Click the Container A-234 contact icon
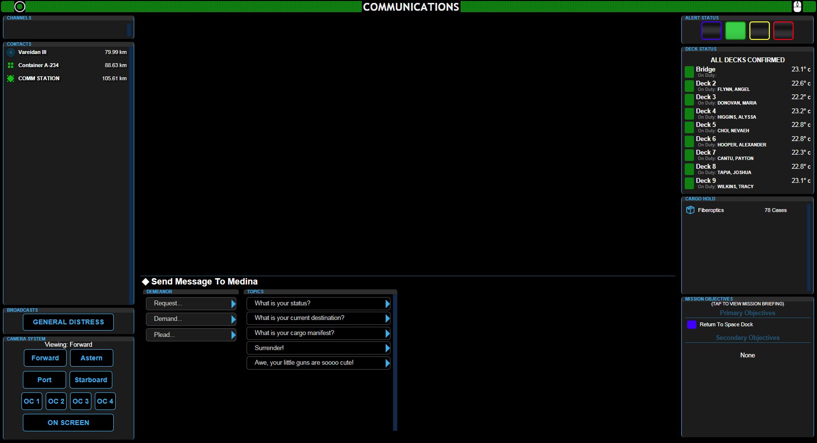 (x=11, y=65)
